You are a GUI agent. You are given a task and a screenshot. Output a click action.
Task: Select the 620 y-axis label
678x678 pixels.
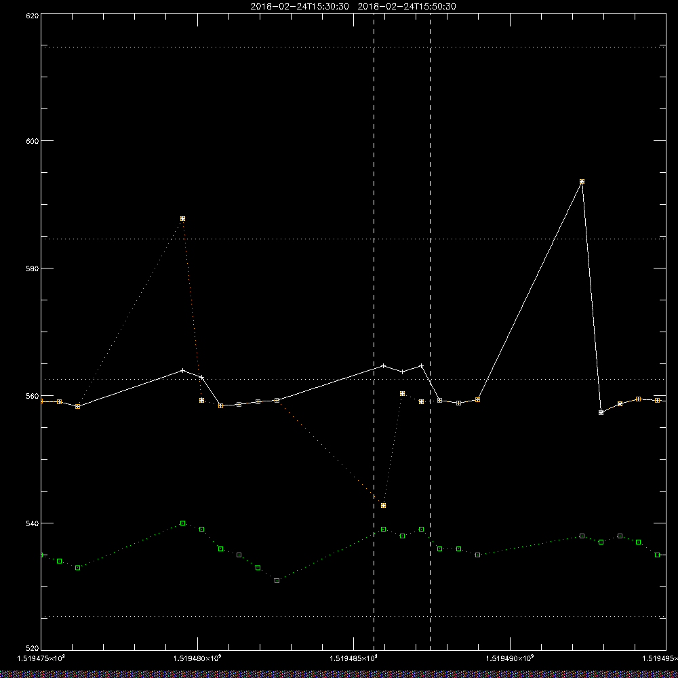[x=33, y=15]
